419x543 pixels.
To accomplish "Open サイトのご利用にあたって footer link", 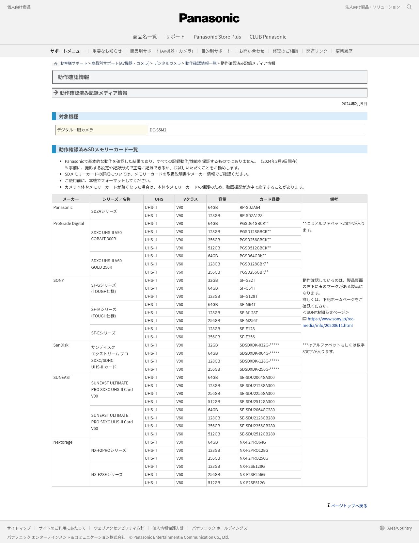I will 62,528.
